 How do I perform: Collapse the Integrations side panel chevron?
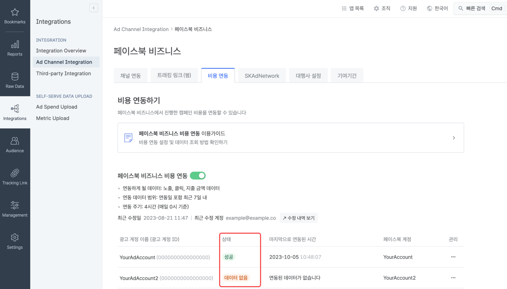[x=93, y=8]
